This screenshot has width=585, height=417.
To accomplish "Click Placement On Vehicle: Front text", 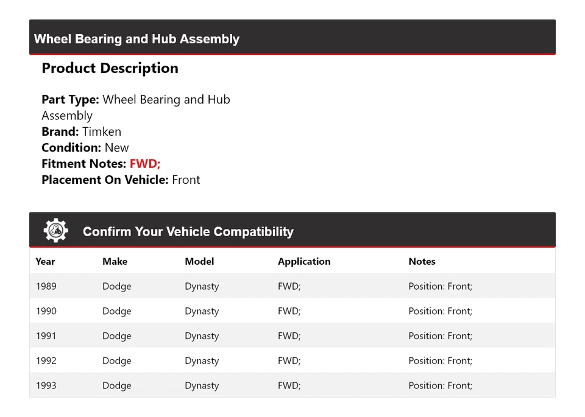I will [121, 180].
